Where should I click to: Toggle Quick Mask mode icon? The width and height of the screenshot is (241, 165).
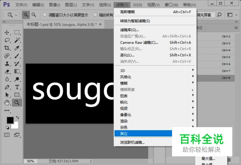point(7,135)
